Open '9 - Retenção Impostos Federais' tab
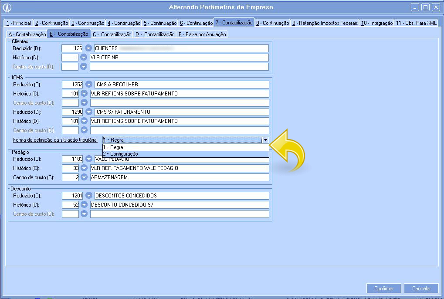Screen dimensions: 444x299 click(325, 23)
